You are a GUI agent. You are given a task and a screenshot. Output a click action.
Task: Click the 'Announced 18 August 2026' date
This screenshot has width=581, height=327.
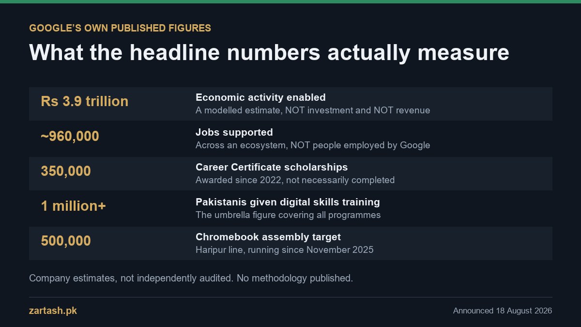click(x=503, y=311)
